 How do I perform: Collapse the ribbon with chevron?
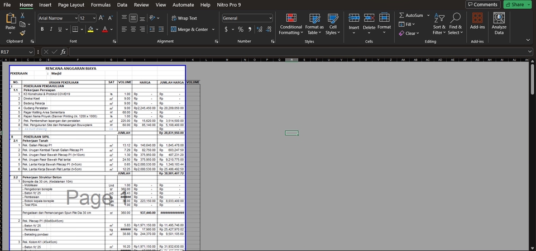[529, 40]
